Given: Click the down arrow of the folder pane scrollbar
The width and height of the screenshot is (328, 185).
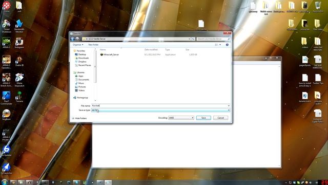Looking at the screenshot, I should 95,101.
